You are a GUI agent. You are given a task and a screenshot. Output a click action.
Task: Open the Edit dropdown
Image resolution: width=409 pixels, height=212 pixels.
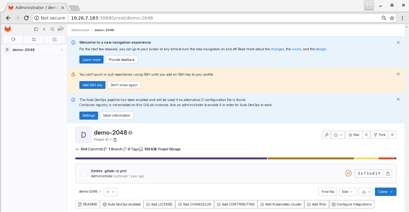point(347,192)
